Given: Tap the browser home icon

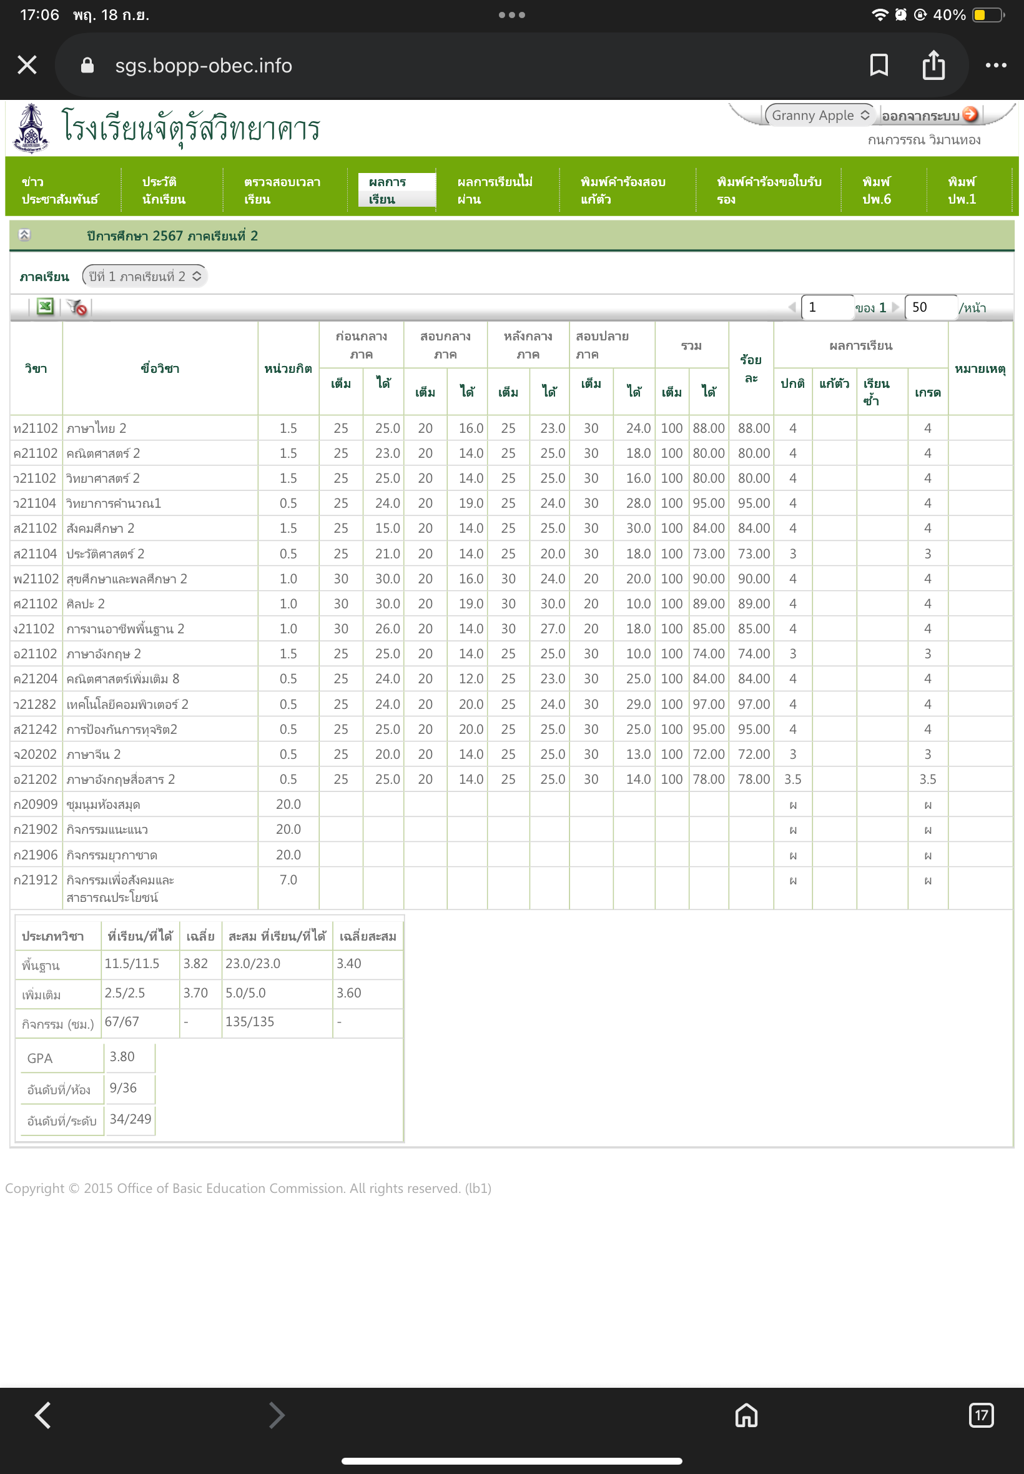Looking at the screenshot, I should tap(746, 1415).
